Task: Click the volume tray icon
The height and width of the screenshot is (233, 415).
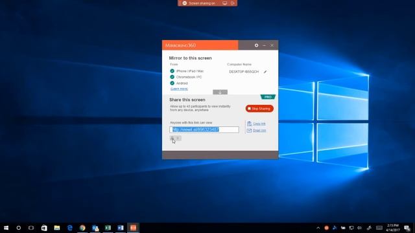Action: 359,228
